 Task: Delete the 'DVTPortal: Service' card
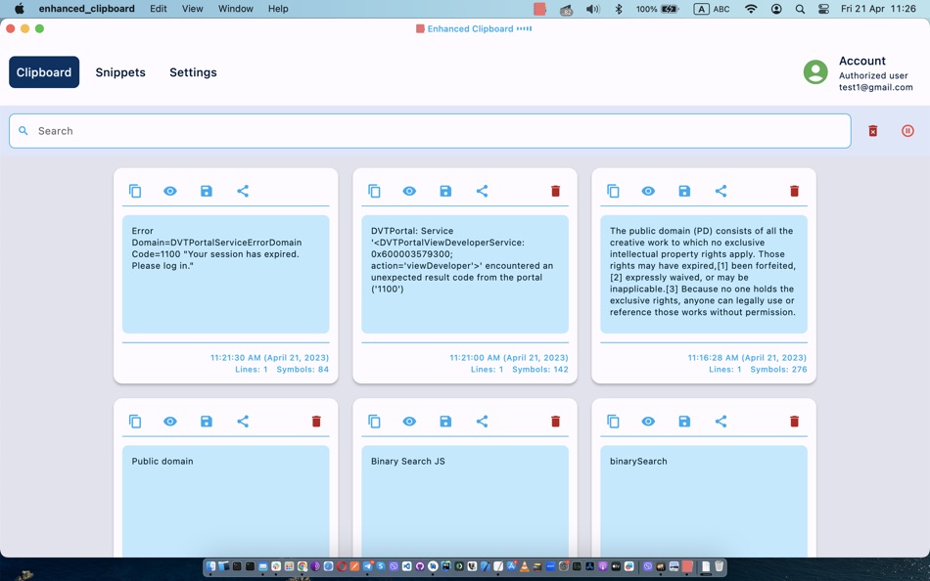click(x=555, y=191)
